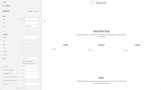The height and width of the screenshot is (90, 161).
Task: Open the Block Alignment dropdown
Action: click(x=30, y=73)
